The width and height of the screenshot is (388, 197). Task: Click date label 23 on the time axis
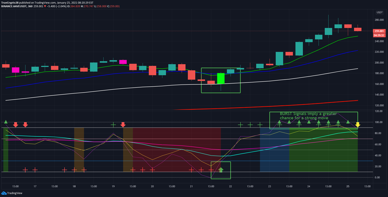click(270, 186)
